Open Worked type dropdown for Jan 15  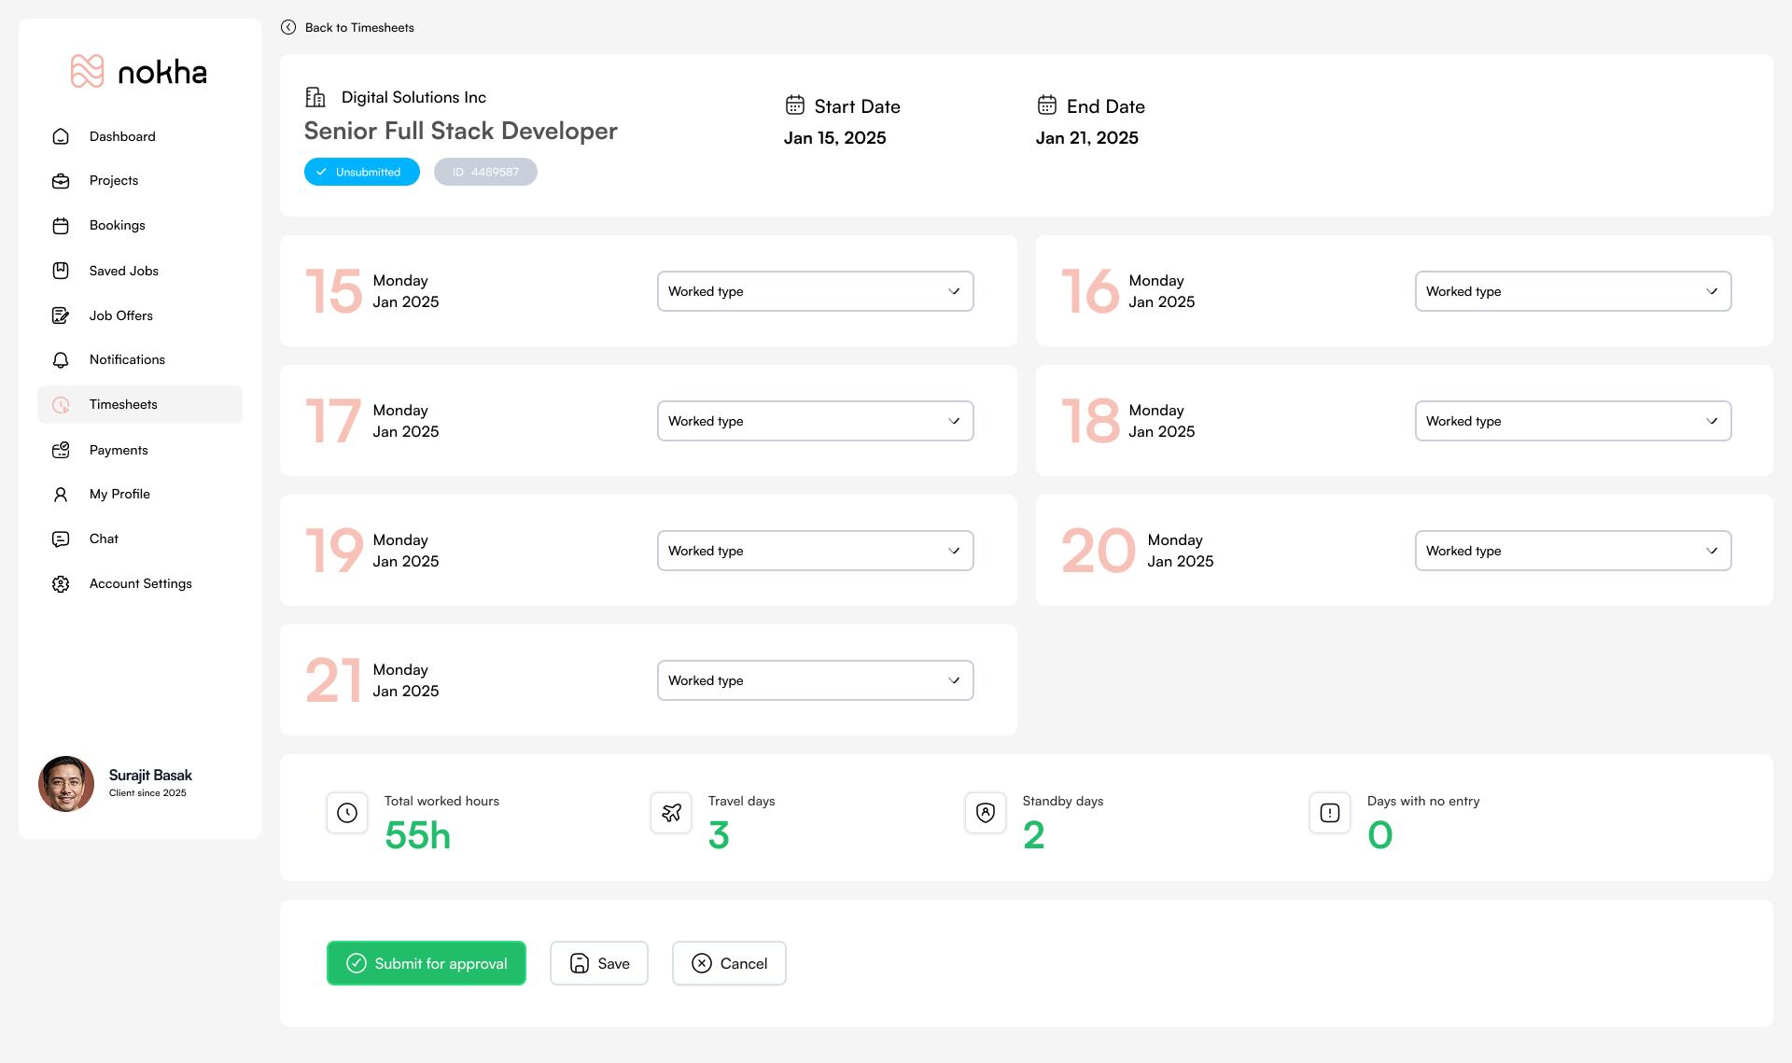click(815, 291)
